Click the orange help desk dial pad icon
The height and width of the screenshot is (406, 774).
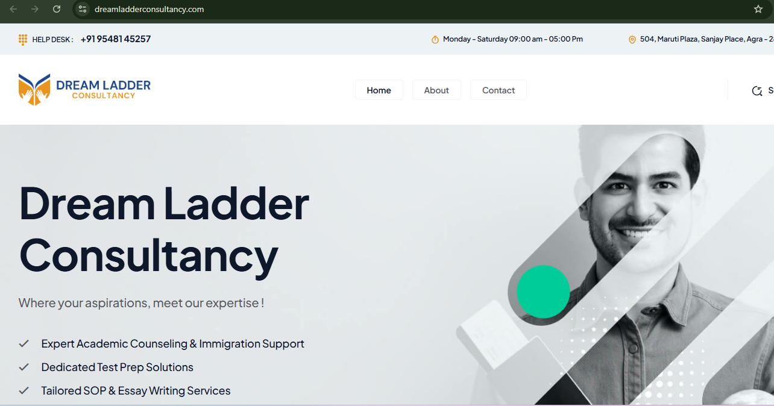pyautogui.click(x=23, y=40)
